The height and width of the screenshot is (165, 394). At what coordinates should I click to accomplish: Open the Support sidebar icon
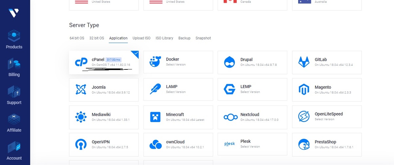point(14,91)
